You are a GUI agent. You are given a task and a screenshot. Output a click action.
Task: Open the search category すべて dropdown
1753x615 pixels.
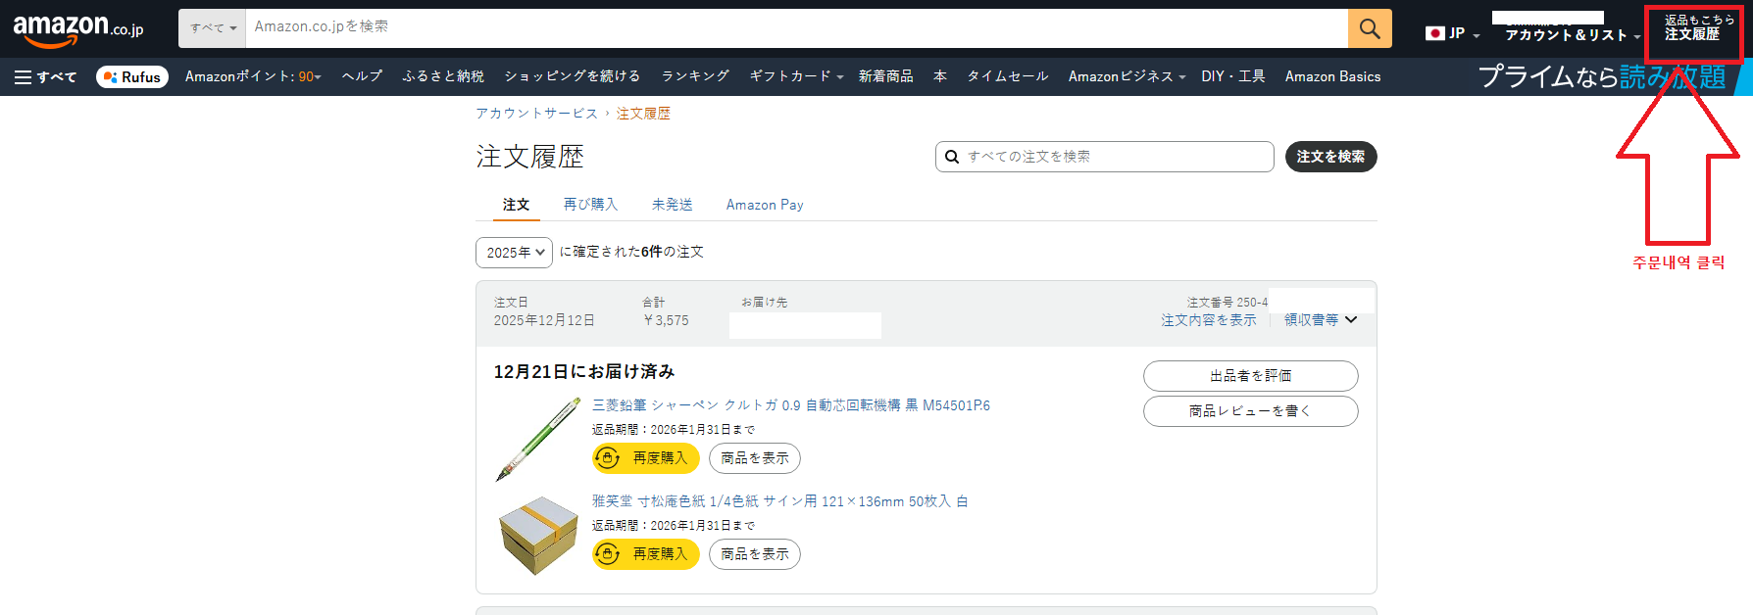coord(212,28)
